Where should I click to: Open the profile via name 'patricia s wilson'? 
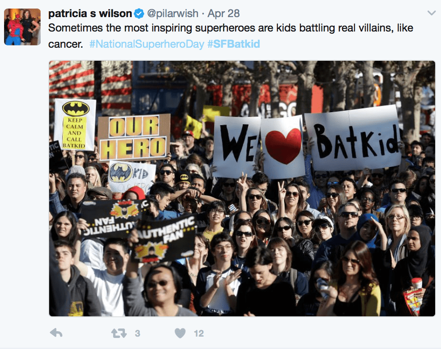[90, 13]
